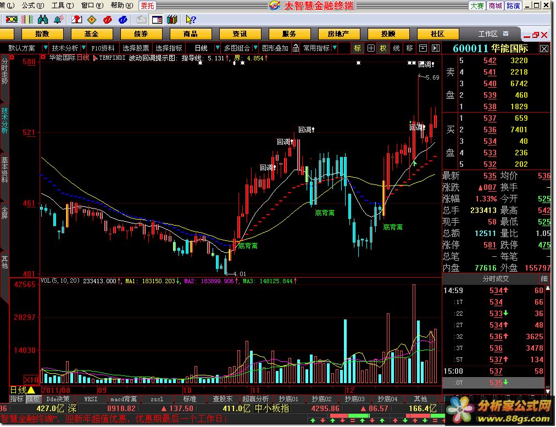Screen dimensions: 556x427
Task: Click the 路演 button
Action: click(x=513, y=5)
